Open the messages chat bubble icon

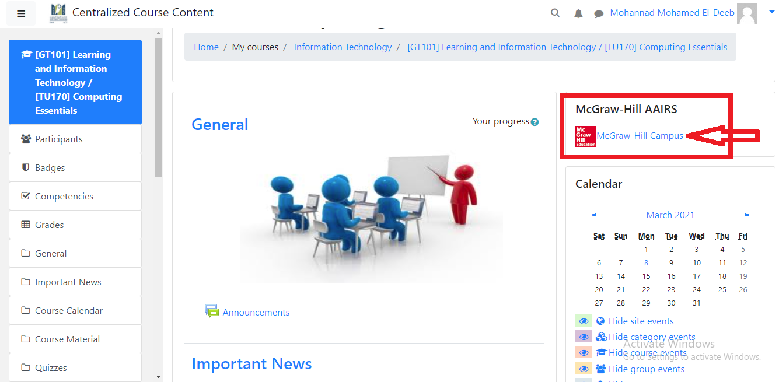click(599, 13)
